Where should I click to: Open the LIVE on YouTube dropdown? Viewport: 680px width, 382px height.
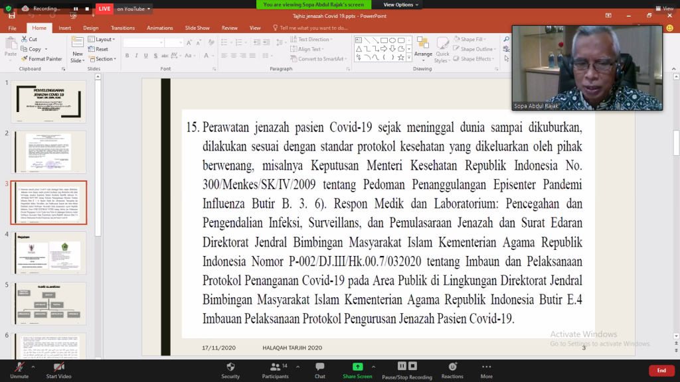(133, 9)
